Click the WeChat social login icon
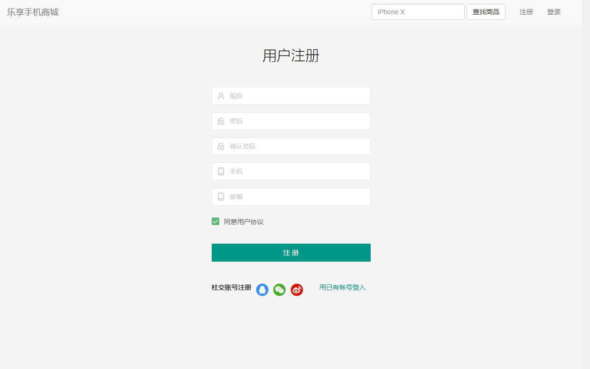The image size is (590, 369). [x=280, y=290]
